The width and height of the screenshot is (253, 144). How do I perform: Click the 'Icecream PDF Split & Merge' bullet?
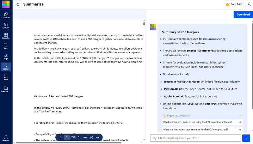[x=202, y=82]
